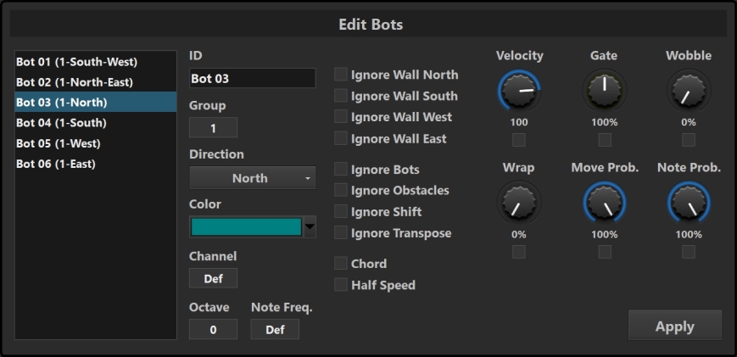
Task: Toggle the Ignore Bots checkbox
Action: 341,169
